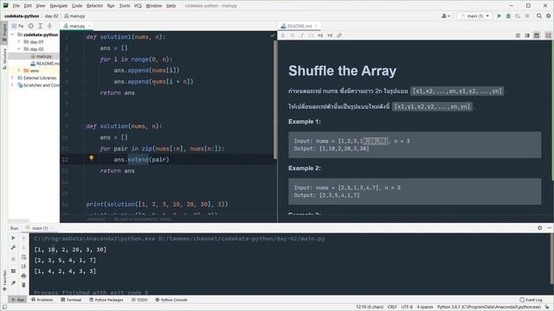Screen dimensions: 554x311
Task: Open Run panel settings gear
Action: (x=539, y=228)
